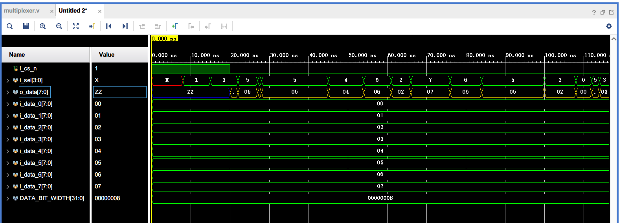Zoom out of the waveform
Viewport: 619px width, 223px height.
pos(59,26)
